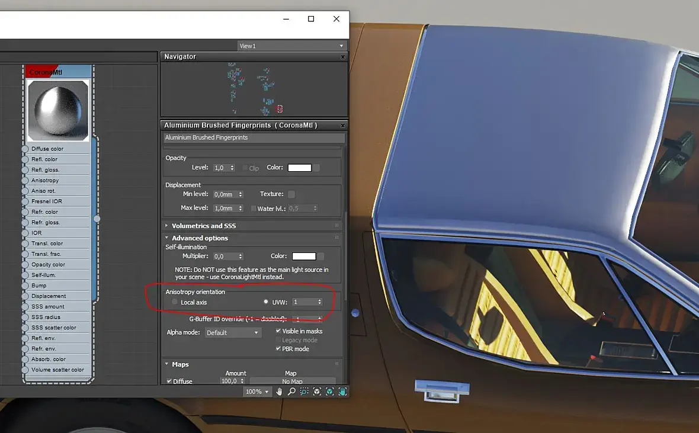This screenshot has width=699, height=433.
Task: Open the self-illumination Color swatch
Action: click(304, 256)
